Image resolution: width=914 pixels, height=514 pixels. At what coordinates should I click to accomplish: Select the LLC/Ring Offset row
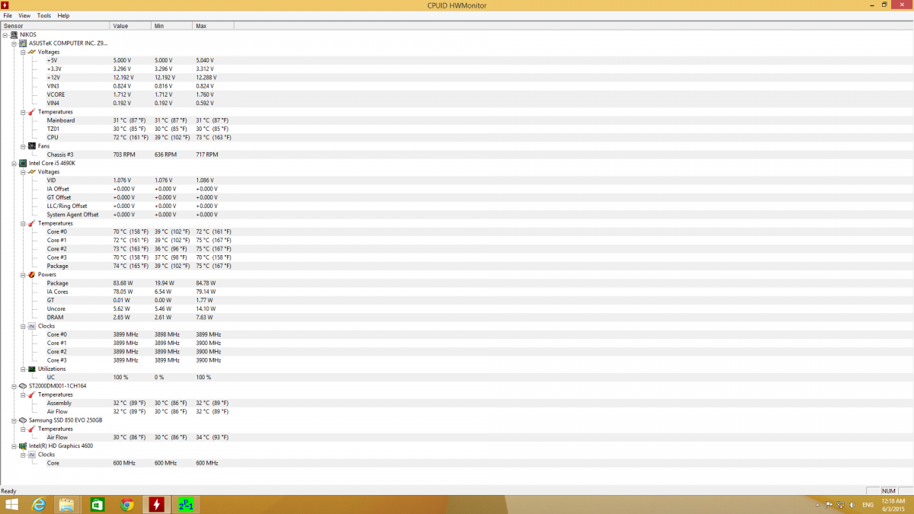457,206
